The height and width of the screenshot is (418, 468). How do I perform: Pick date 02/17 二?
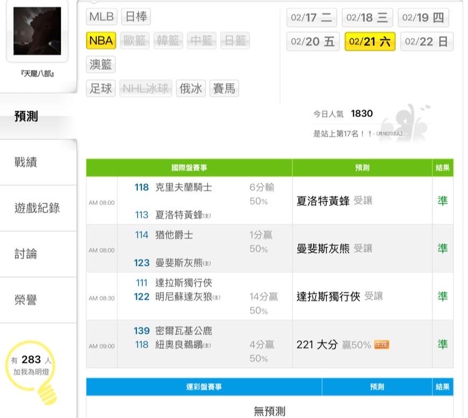312,18
